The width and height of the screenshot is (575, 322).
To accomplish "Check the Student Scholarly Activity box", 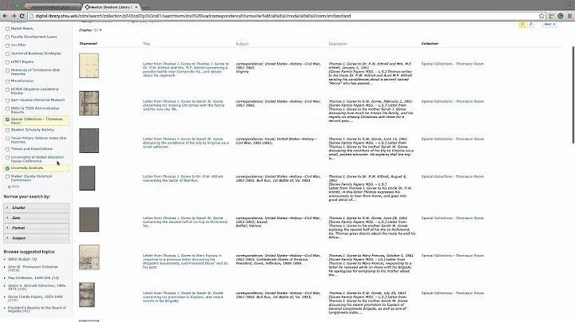I will (x=7, y=130).
